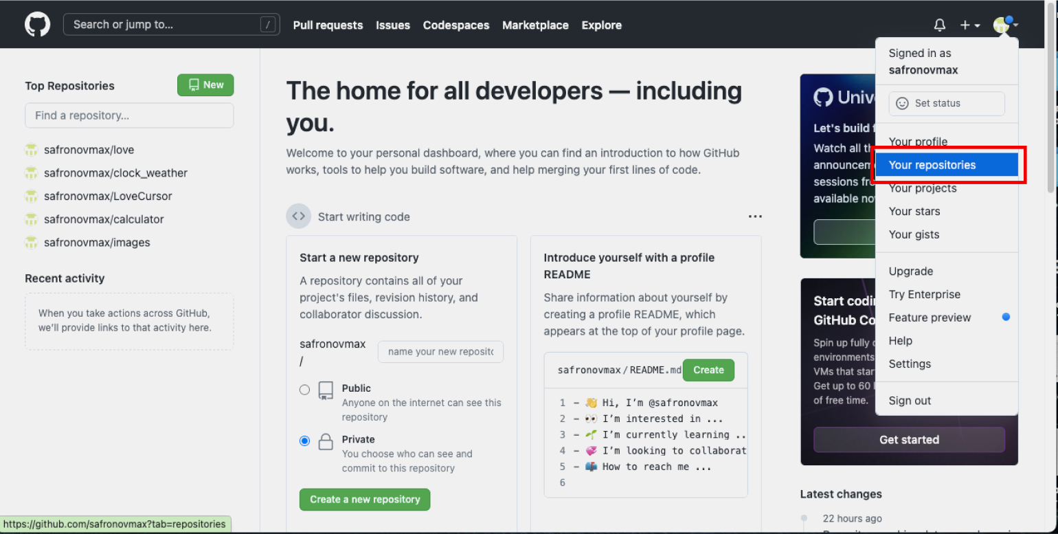Click avatar icon beside safronovmax/LoveCursor
1058x534 pixels.
coord(31,197)
